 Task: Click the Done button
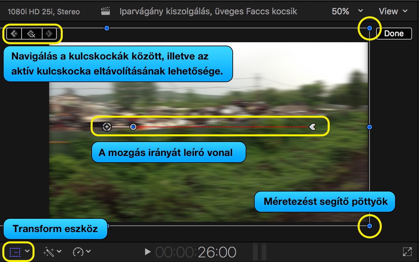394,34
